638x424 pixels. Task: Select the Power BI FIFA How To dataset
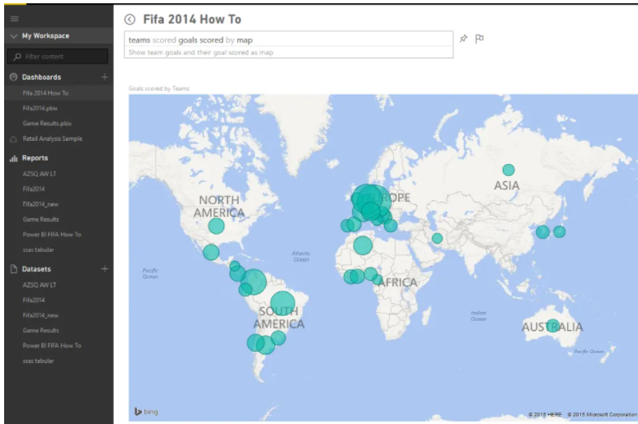(52, 346)
